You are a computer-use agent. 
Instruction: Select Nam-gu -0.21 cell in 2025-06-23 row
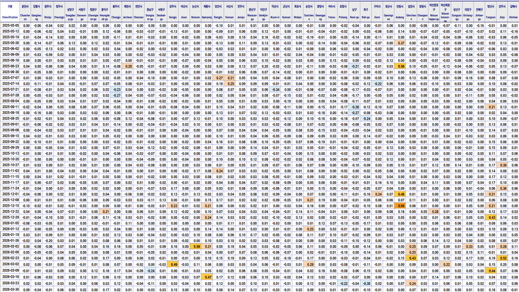(x=355, y=66)
